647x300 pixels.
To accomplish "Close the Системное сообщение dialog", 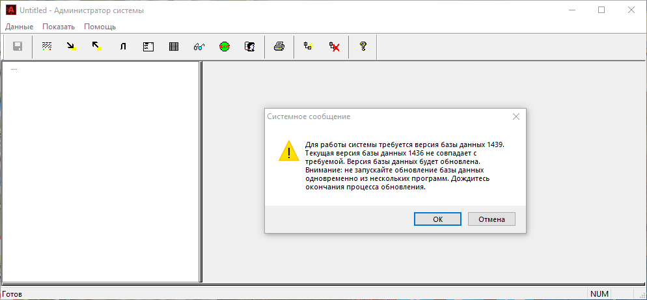I will click(x=516, y=116).
